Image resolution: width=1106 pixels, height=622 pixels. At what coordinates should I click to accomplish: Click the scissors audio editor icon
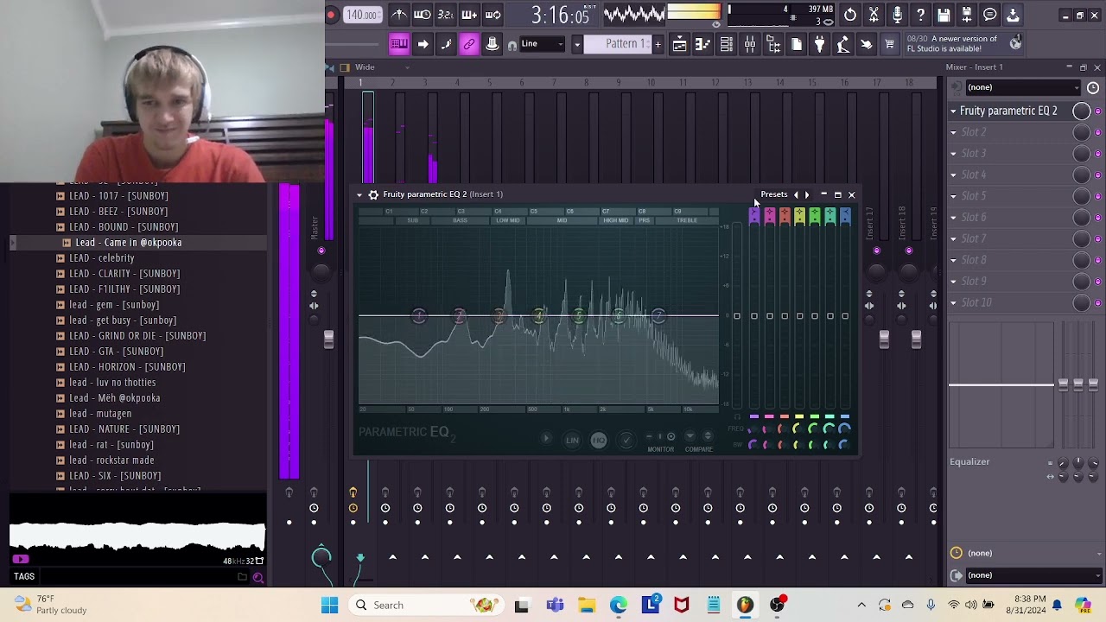[x=874, y=15]
